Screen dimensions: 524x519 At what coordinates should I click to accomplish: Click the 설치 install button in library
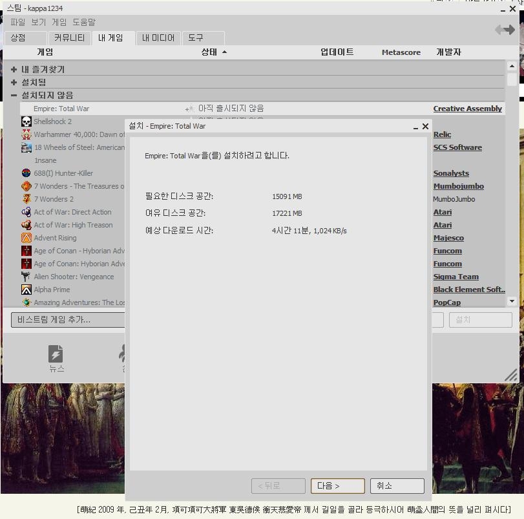480,320
